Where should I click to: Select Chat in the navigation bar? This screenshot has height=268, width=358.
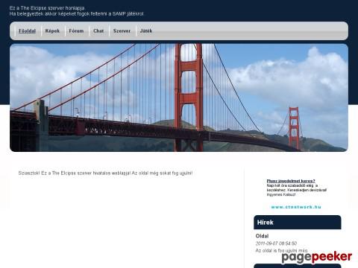pyautogui.click(x=98, y=31)
